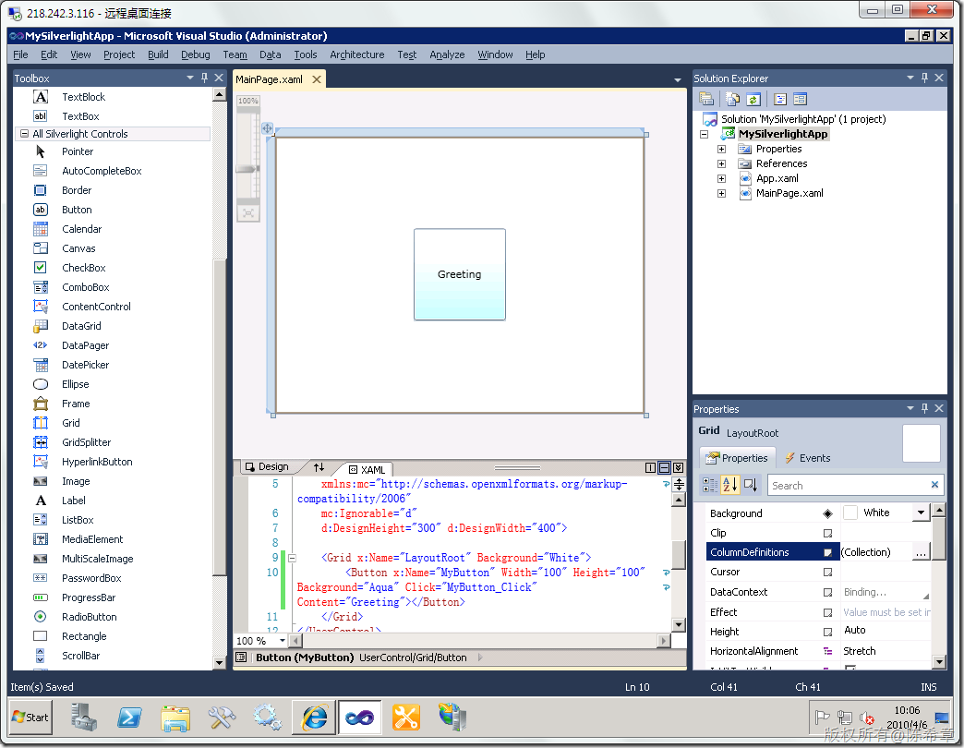Toggle the ColumnDefinitions property marker
This screenshot has height=748, width=964.
point(827,552)
